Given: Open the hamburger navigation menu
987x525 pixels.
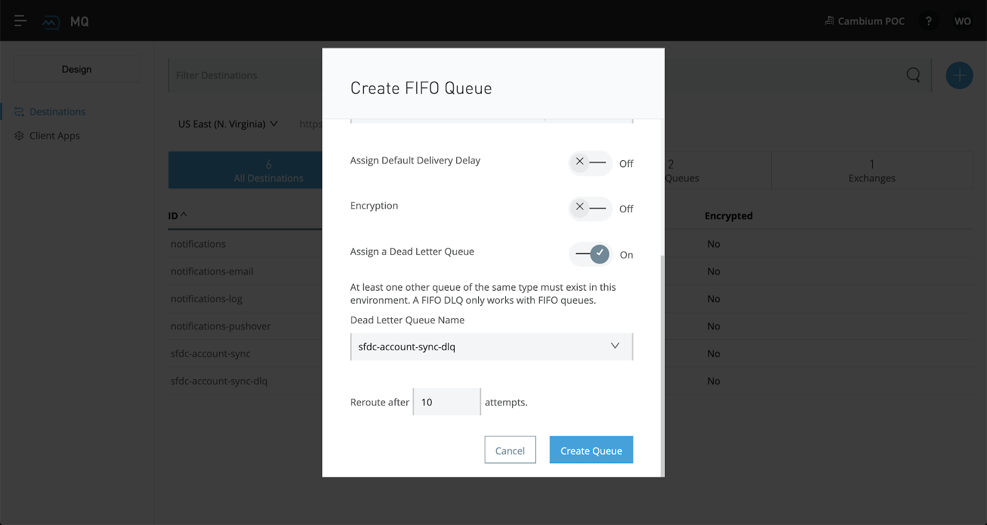Looking at the screenshot, I should coord(20,21).
